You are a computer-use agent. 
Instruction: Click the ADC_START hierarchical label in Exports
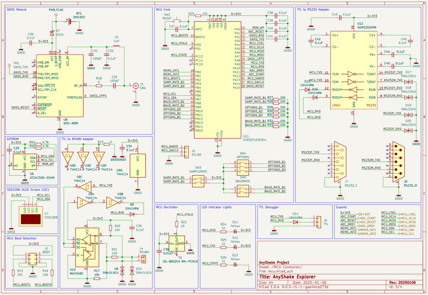pyautogui.click(x=368, y=218)
